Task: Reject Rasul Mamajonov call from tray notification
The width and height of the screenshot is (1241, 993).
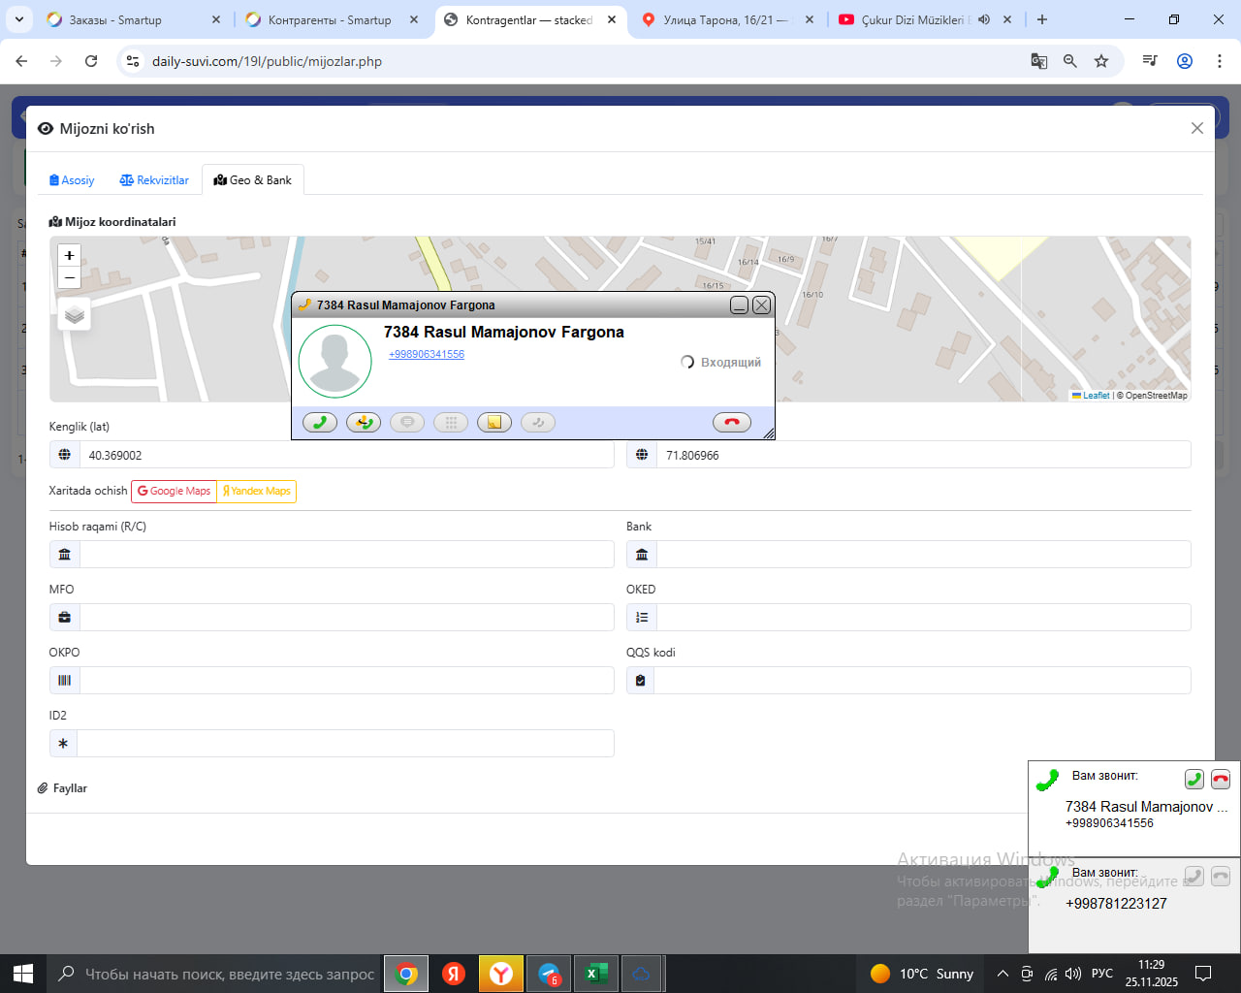Action: coord(1221,779)
